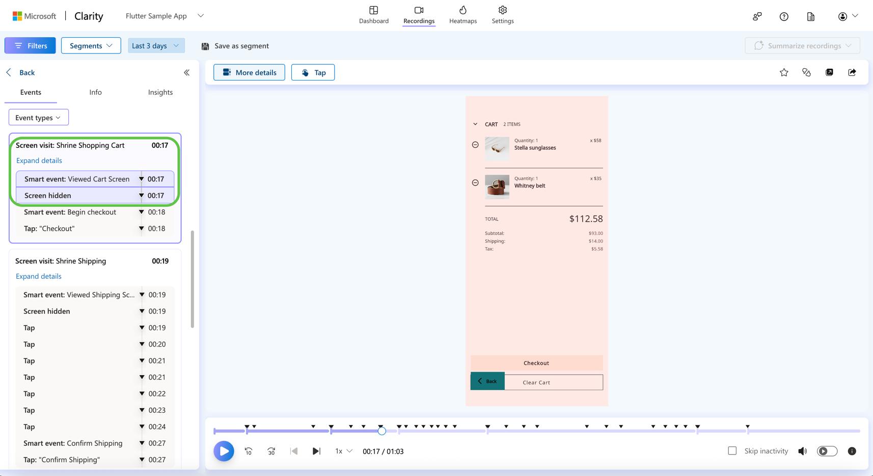Go to the previous recording

click(294, 451)
